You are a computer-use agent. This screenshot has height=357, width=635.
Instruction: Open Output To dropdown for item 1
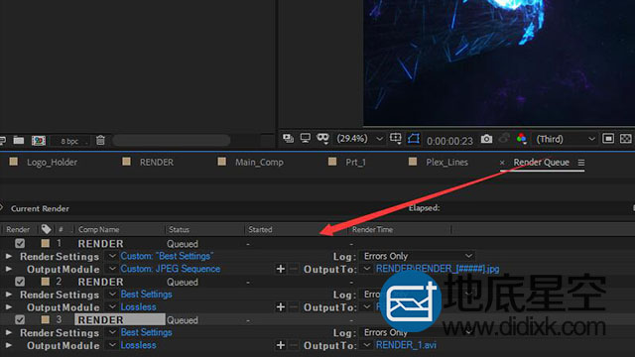pos(367,269)
